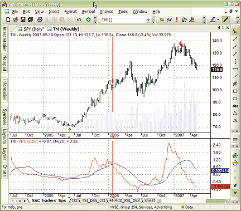
Task: Select the ellipse drawing tool
Action: click(x=235, y=99)
